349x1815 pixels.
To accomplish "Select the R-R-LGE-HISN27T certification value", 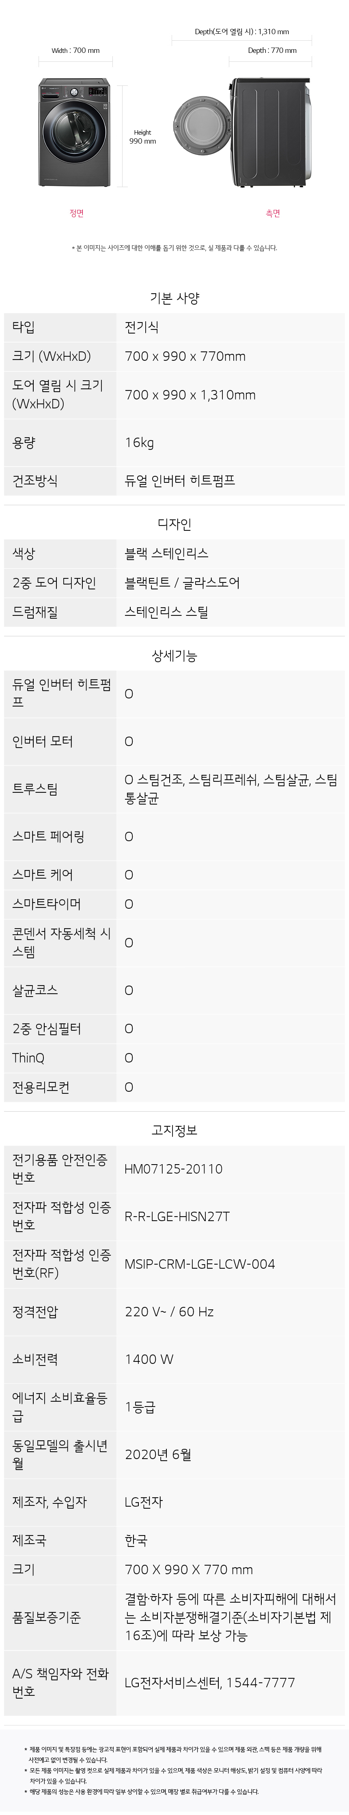I will 177,1216.
